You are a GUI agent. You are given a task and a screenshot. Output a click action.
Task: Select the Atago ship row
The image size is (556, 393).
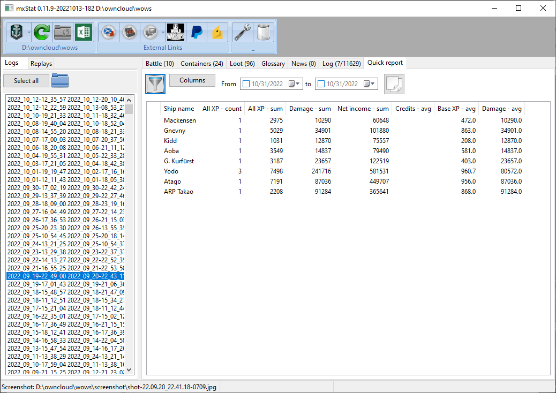point(342,182)
